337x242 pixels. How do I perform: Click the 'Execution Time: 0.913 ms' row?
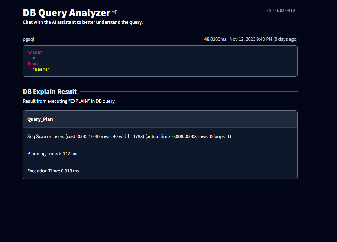pos(160,171)
